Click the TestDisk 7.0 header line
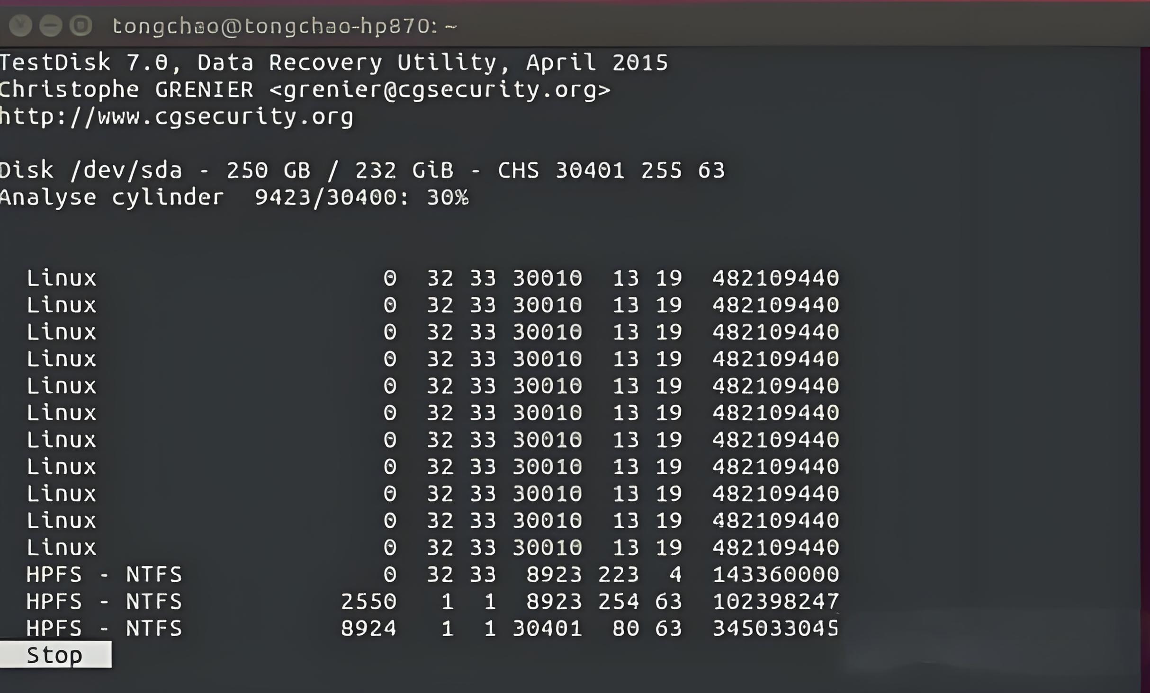 tap(333, 62)
